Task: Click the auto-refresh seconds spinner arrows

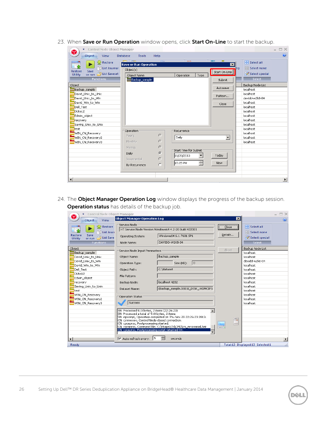Action: click(x=163, y=338)
